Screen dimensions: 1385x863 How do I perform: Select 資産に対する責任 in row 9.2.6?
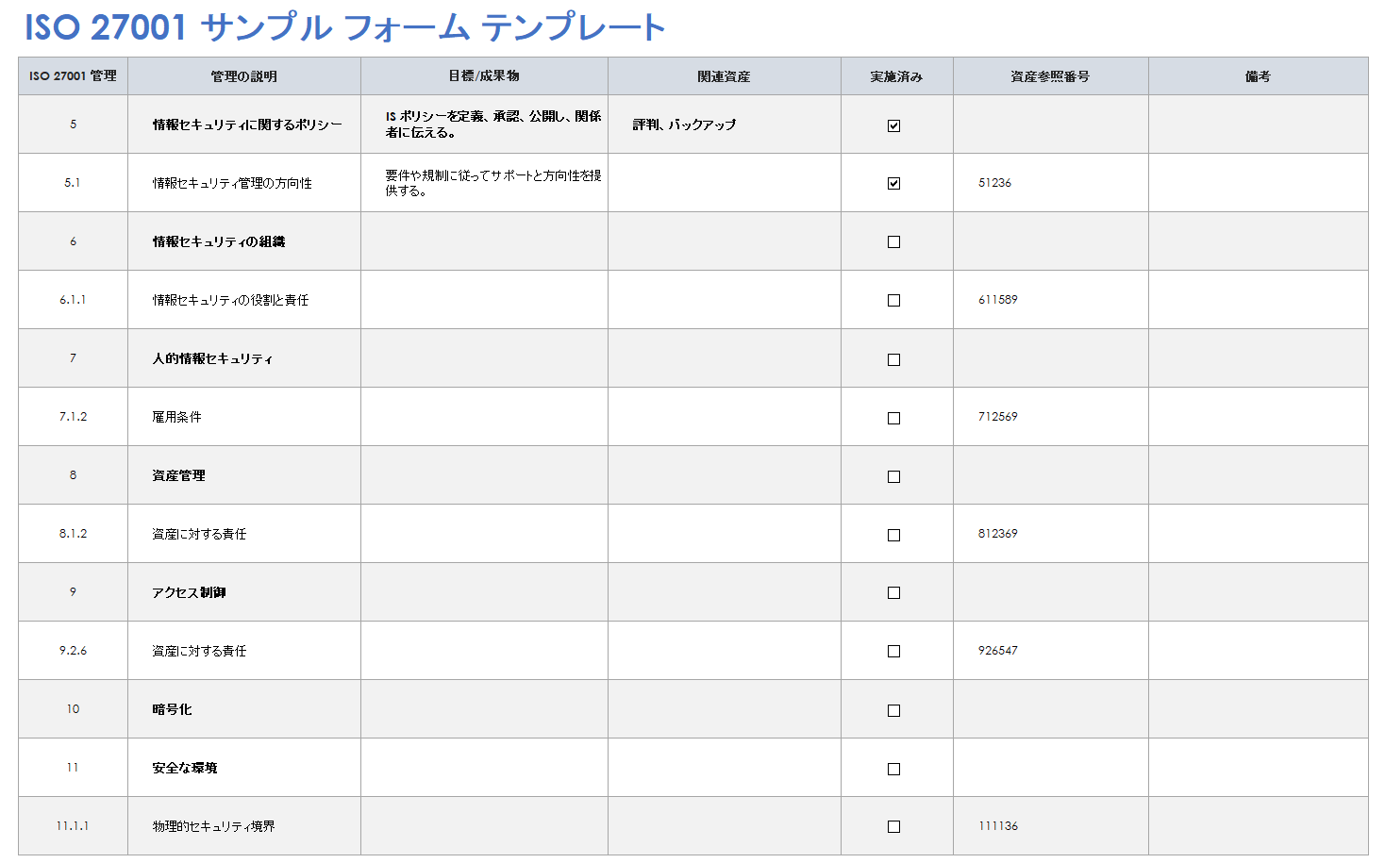[244, 651]
